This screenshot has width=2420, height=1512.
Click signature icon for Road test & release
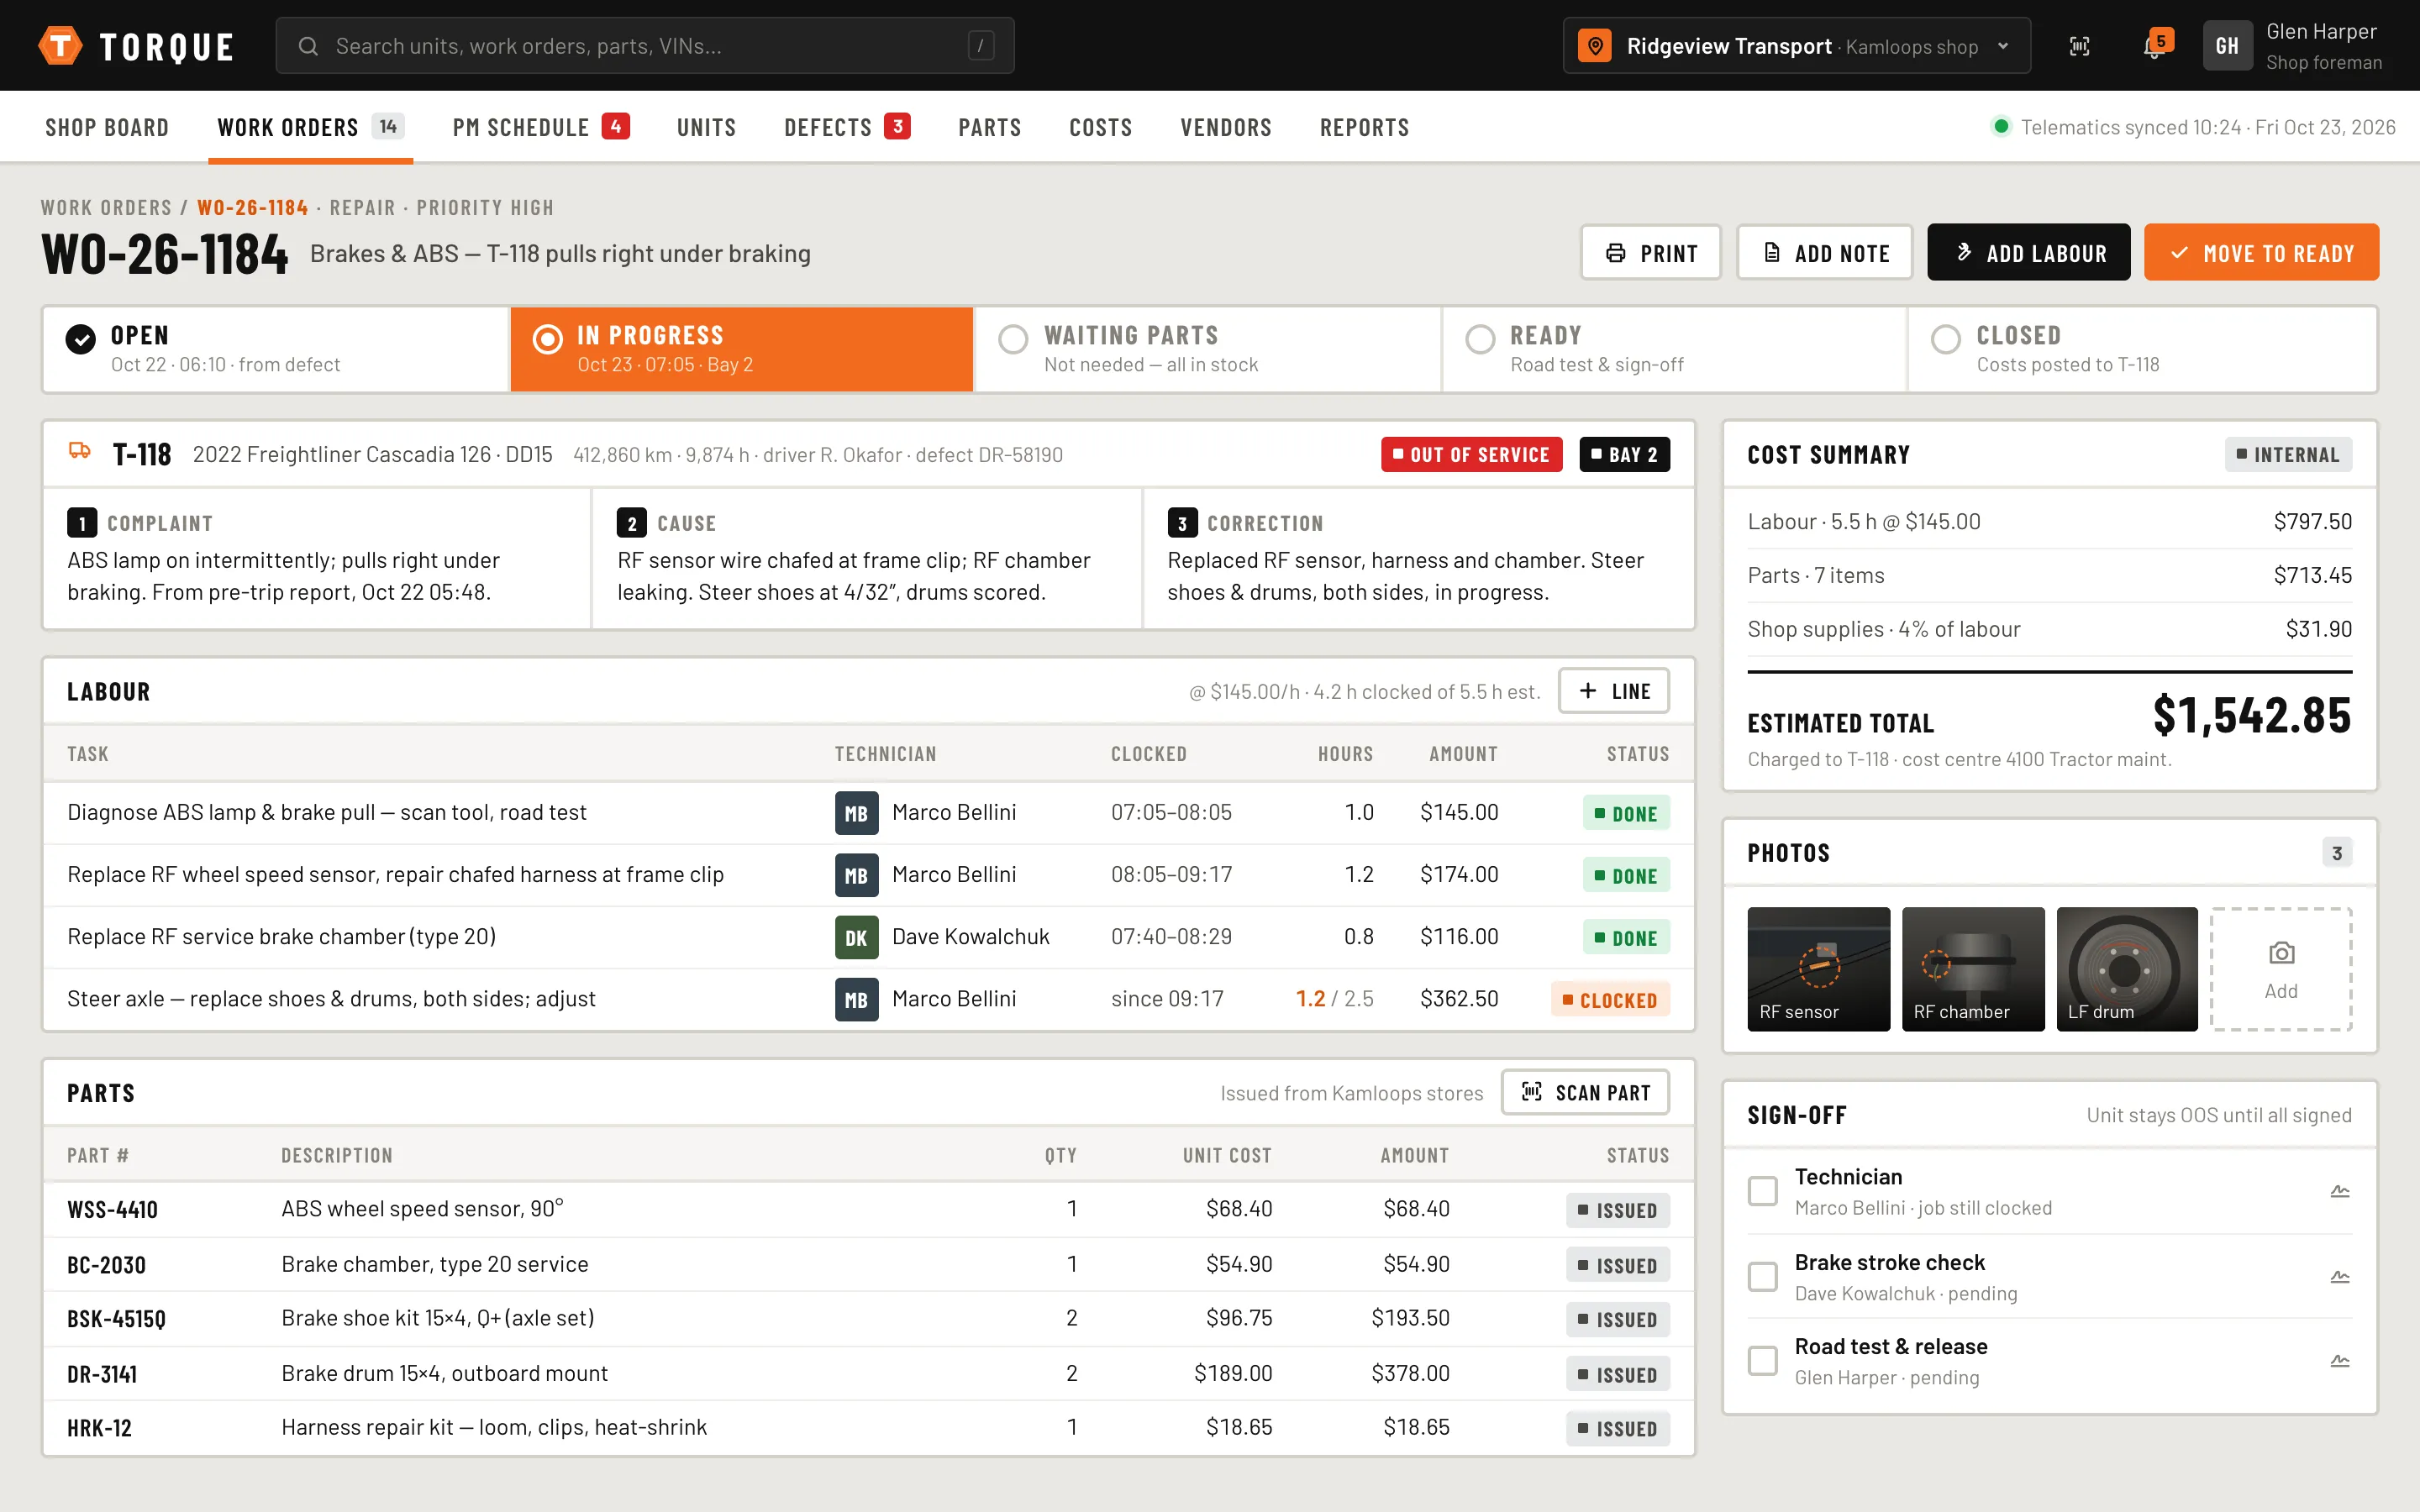[x=2340, y=1361]
